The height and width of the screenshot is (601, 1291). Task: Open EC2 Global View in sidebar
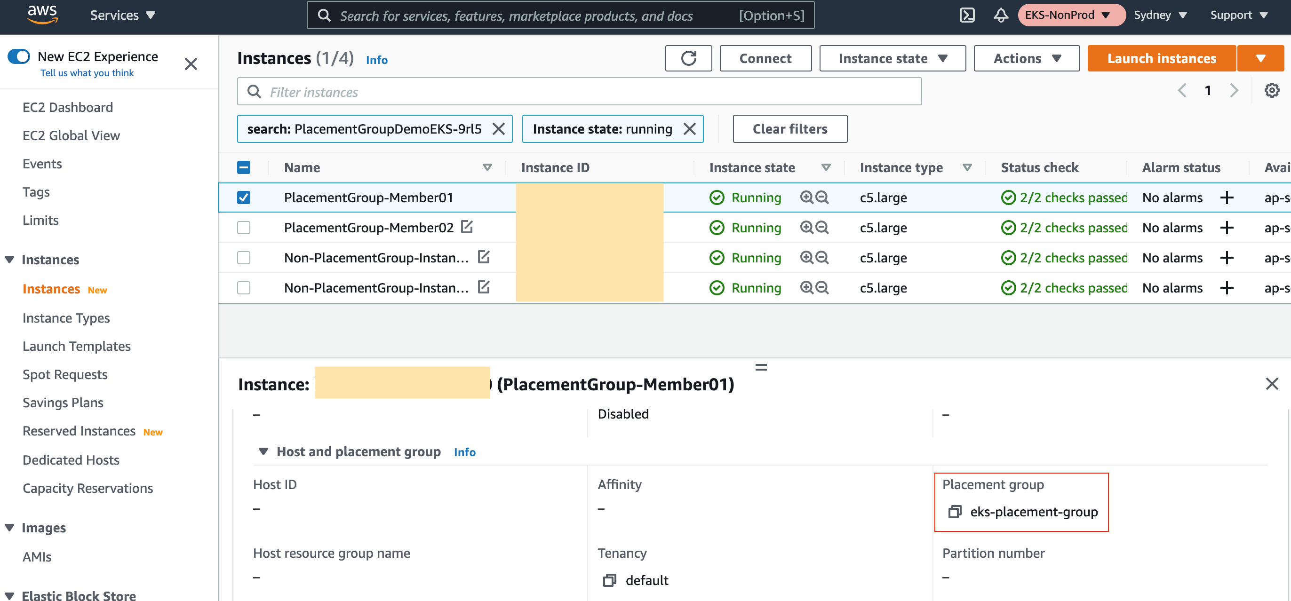pyautogui.click(x=71, y=136)
